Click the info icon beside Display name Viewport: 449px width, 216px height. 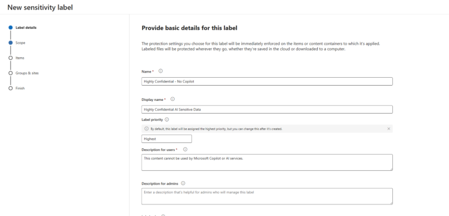[x=173, y=99]
